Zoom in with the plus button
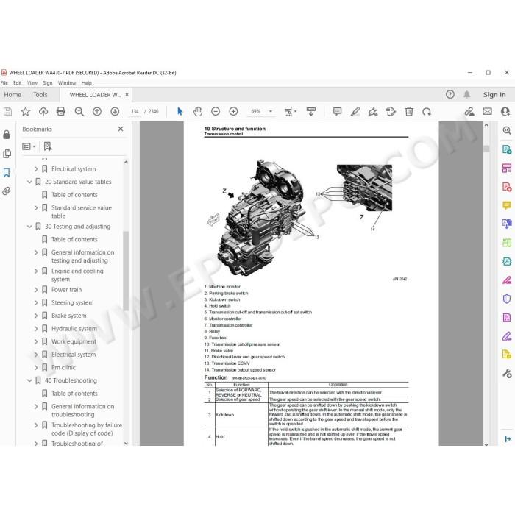 click(233, 112)
